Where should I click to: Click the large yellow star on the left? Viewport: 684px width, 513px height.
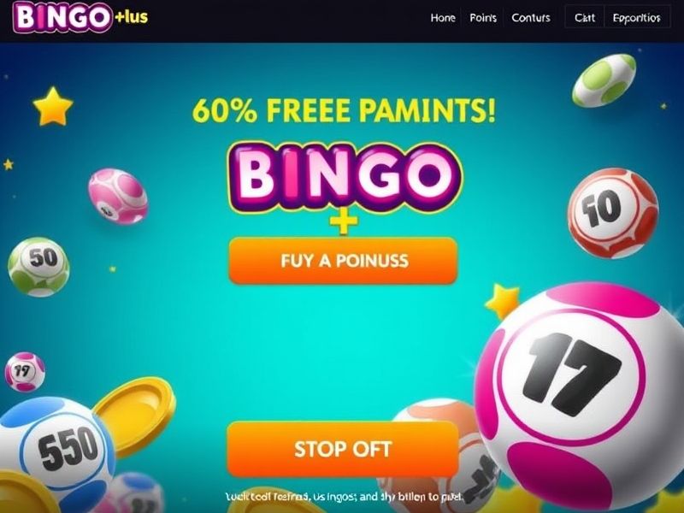(53, 106)
